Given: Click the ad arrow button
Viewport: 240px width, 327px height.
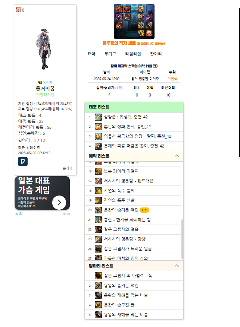Looking at the screenshot, I should click(59, 202).
